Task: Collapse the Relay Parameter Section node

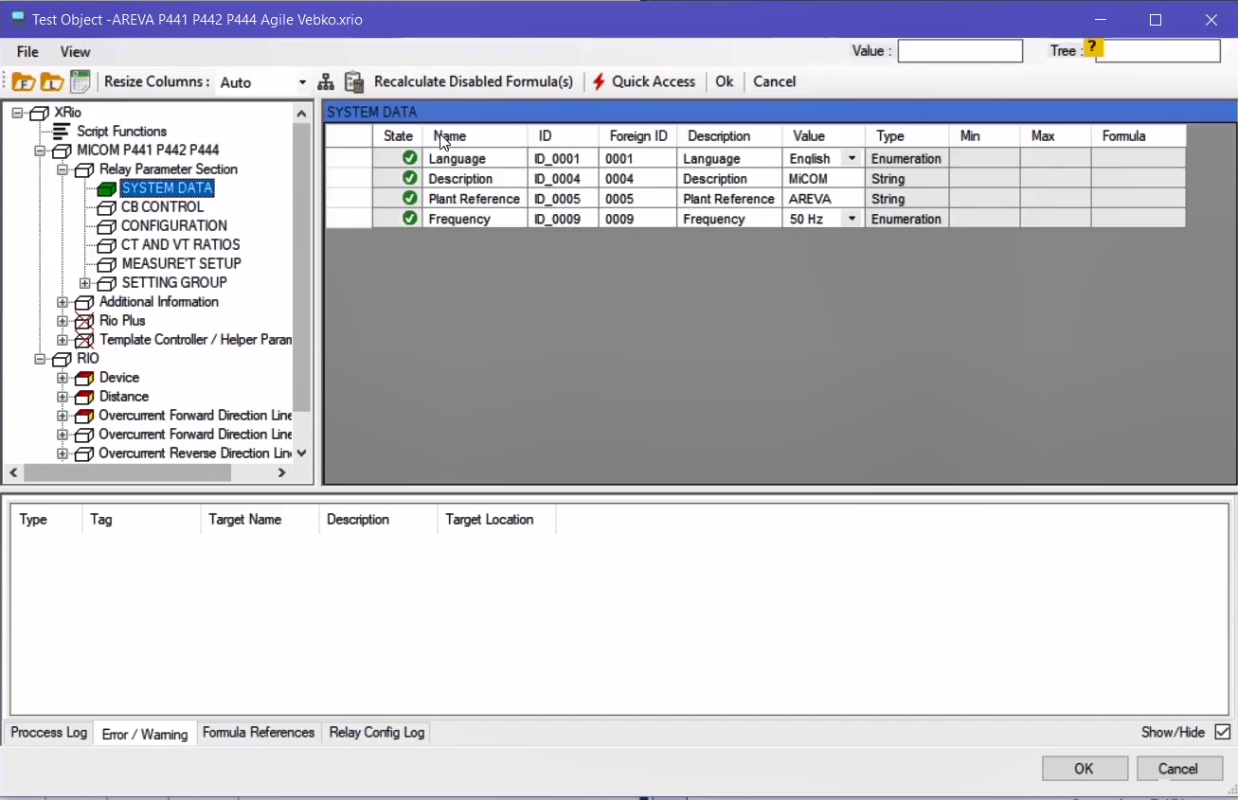Action: 63,169
